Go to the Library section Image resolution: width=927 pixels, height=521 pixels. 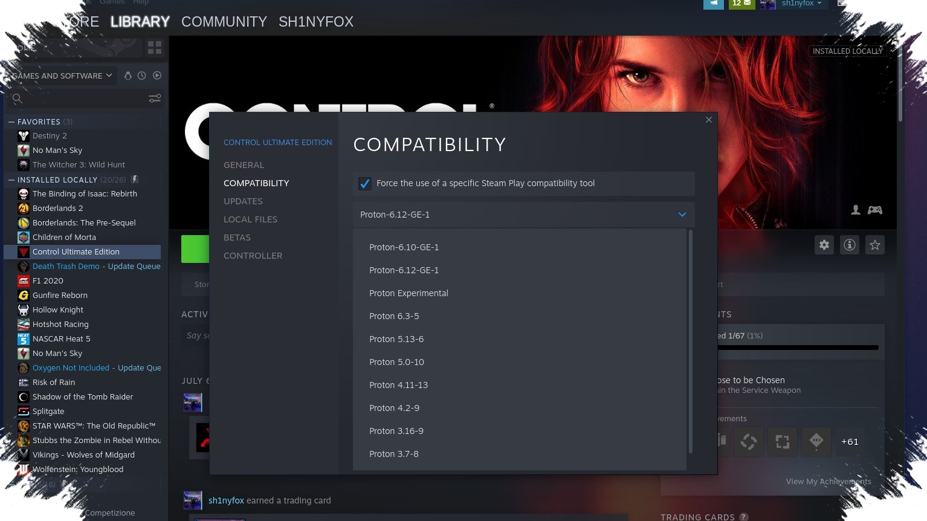(140, 22)
